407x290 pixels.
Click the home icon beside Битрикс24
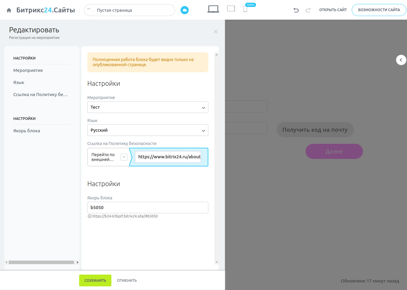(9, 10)
